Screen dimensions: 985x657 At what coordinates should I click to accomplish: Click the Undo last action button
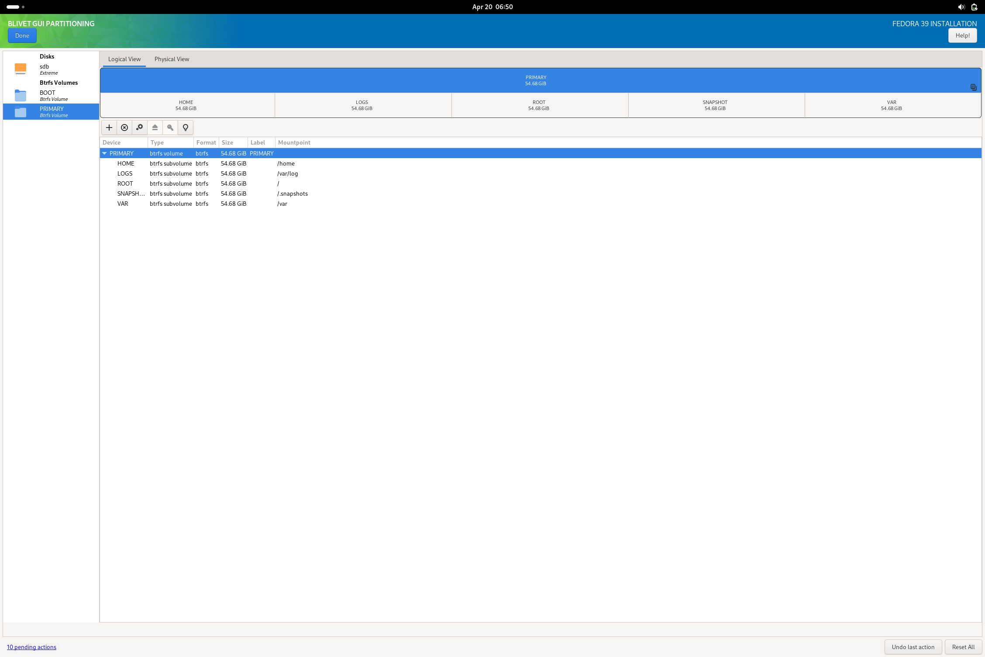point(913,647)
